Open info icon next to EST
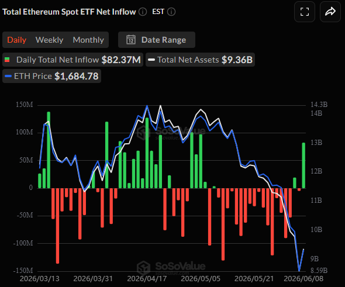 [171, 12]
